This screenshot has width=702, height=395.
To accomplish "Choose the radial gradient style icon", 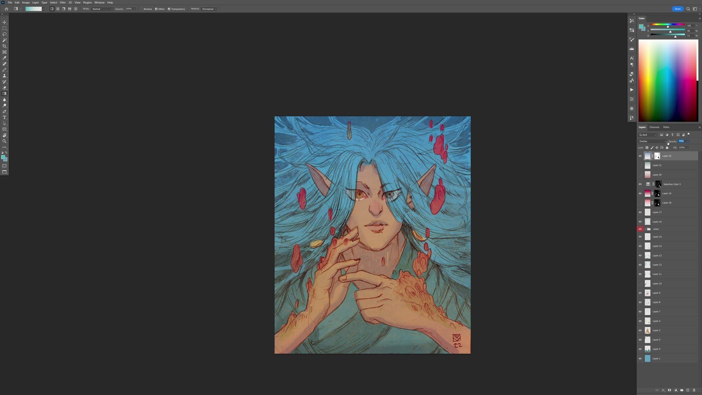I will coord(58,9).
